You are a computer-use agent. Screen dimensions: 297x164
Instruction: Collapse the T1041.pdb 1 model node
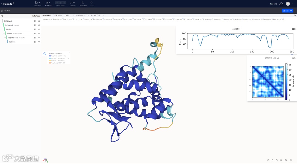2,25
